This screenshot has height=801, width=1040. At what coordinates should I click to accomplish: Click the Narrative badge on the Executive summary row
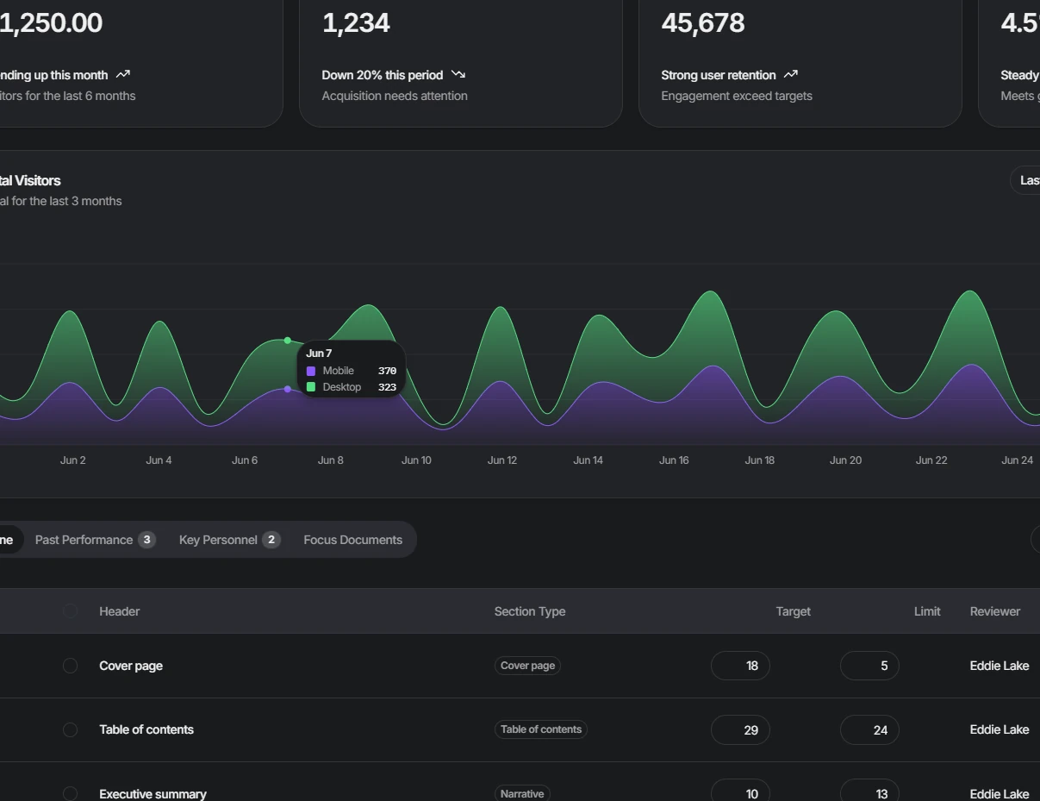(x=522, y=793)
